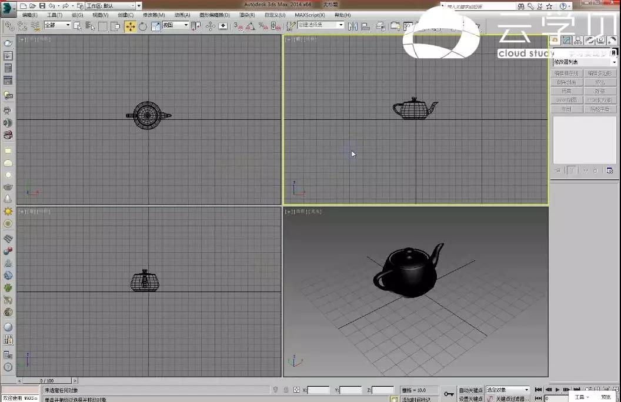The height and width of the screenshot is (402, 621).
Task: Toggle the 3D Snaps button
Action: (x=238, y=26)
